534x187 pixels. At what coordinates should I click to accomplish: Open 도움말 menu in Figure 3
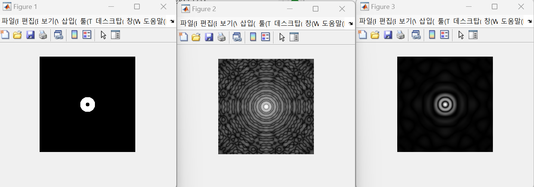pyautogui.click(x=512, y=21)
